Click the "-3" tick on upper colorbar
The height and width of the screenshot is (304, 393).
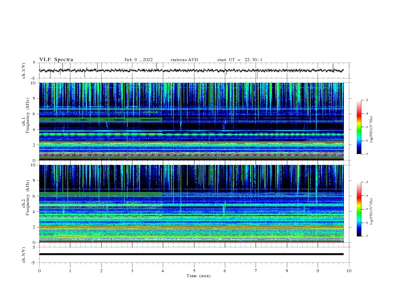366,100
